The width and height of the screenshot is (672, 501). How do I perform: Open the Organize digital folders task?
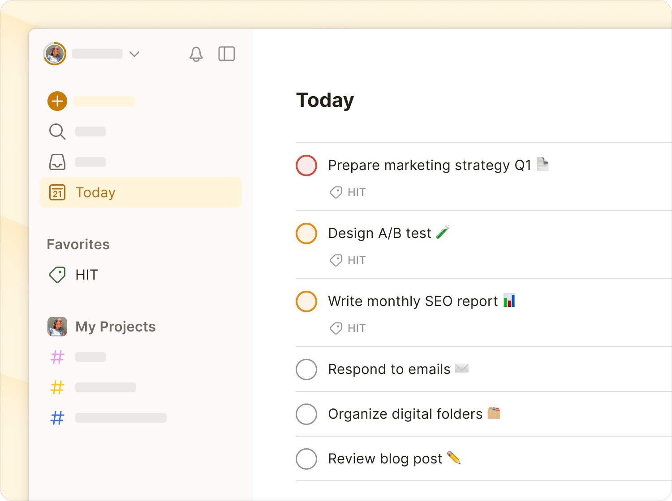[x=405, y=414]
